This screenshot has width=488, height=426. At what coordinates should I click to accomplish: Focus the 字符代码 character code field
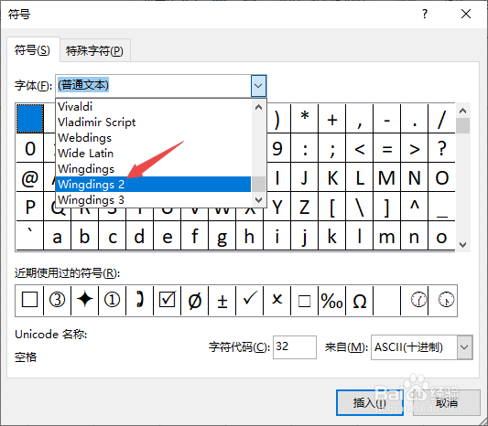point(295,347)
